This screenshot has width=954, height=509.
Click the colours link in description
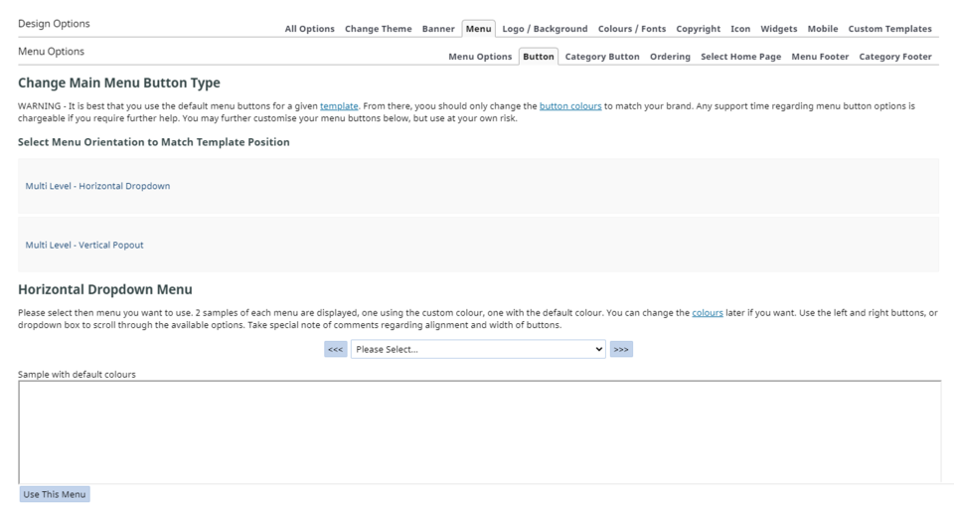[708, 313]
